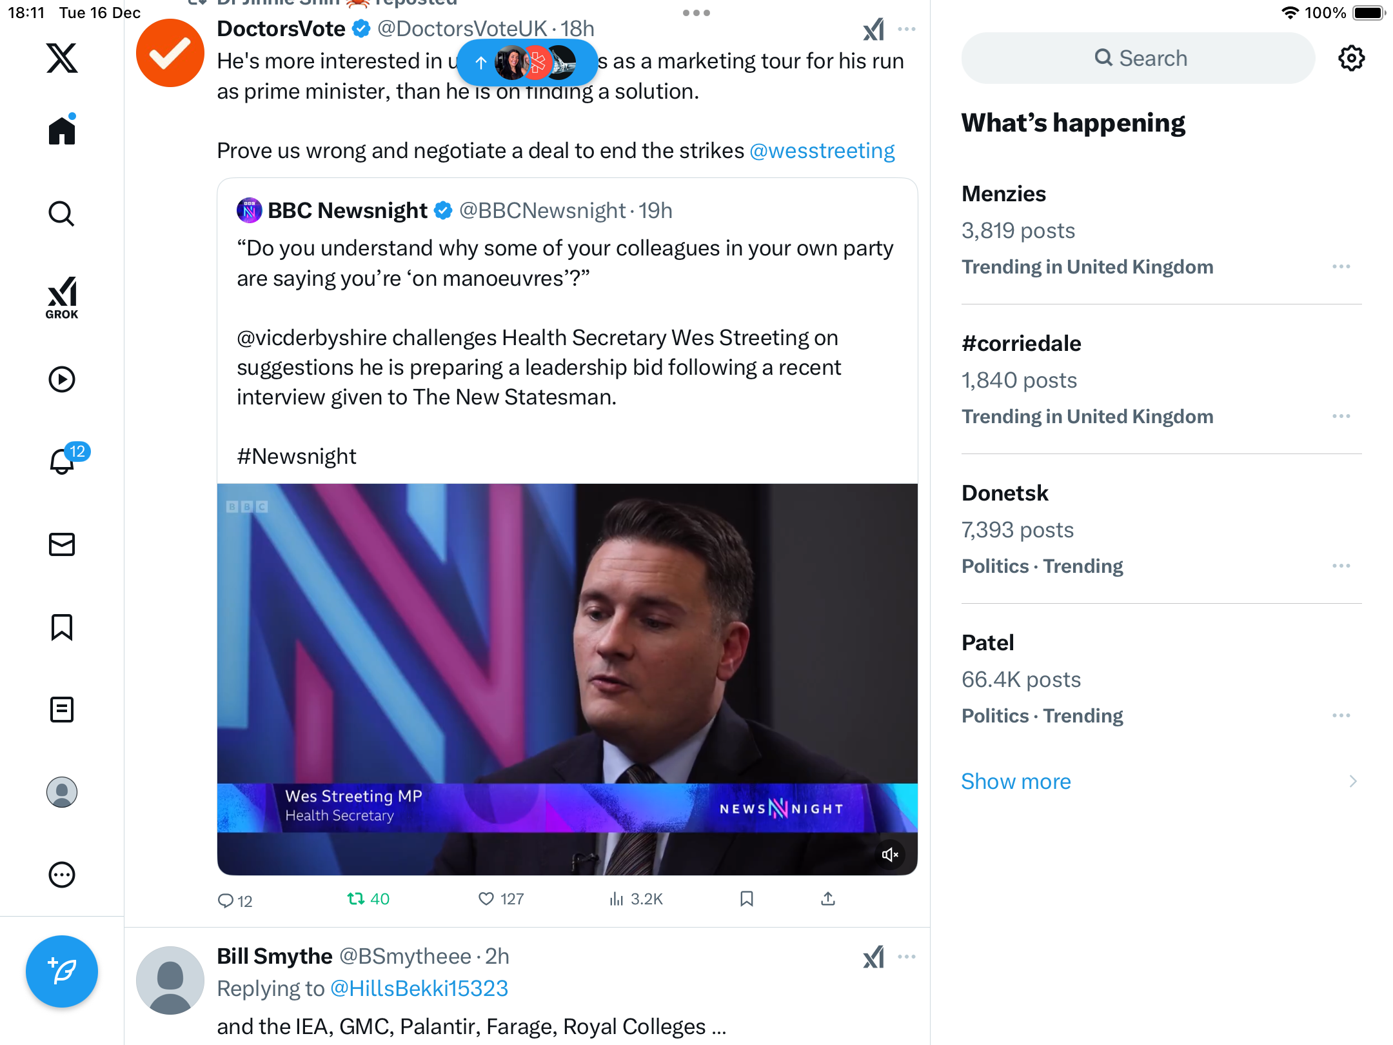Share the DoctorsVote post
The height and width of the screenshot is (1045, 1393).
coord(828,899)
